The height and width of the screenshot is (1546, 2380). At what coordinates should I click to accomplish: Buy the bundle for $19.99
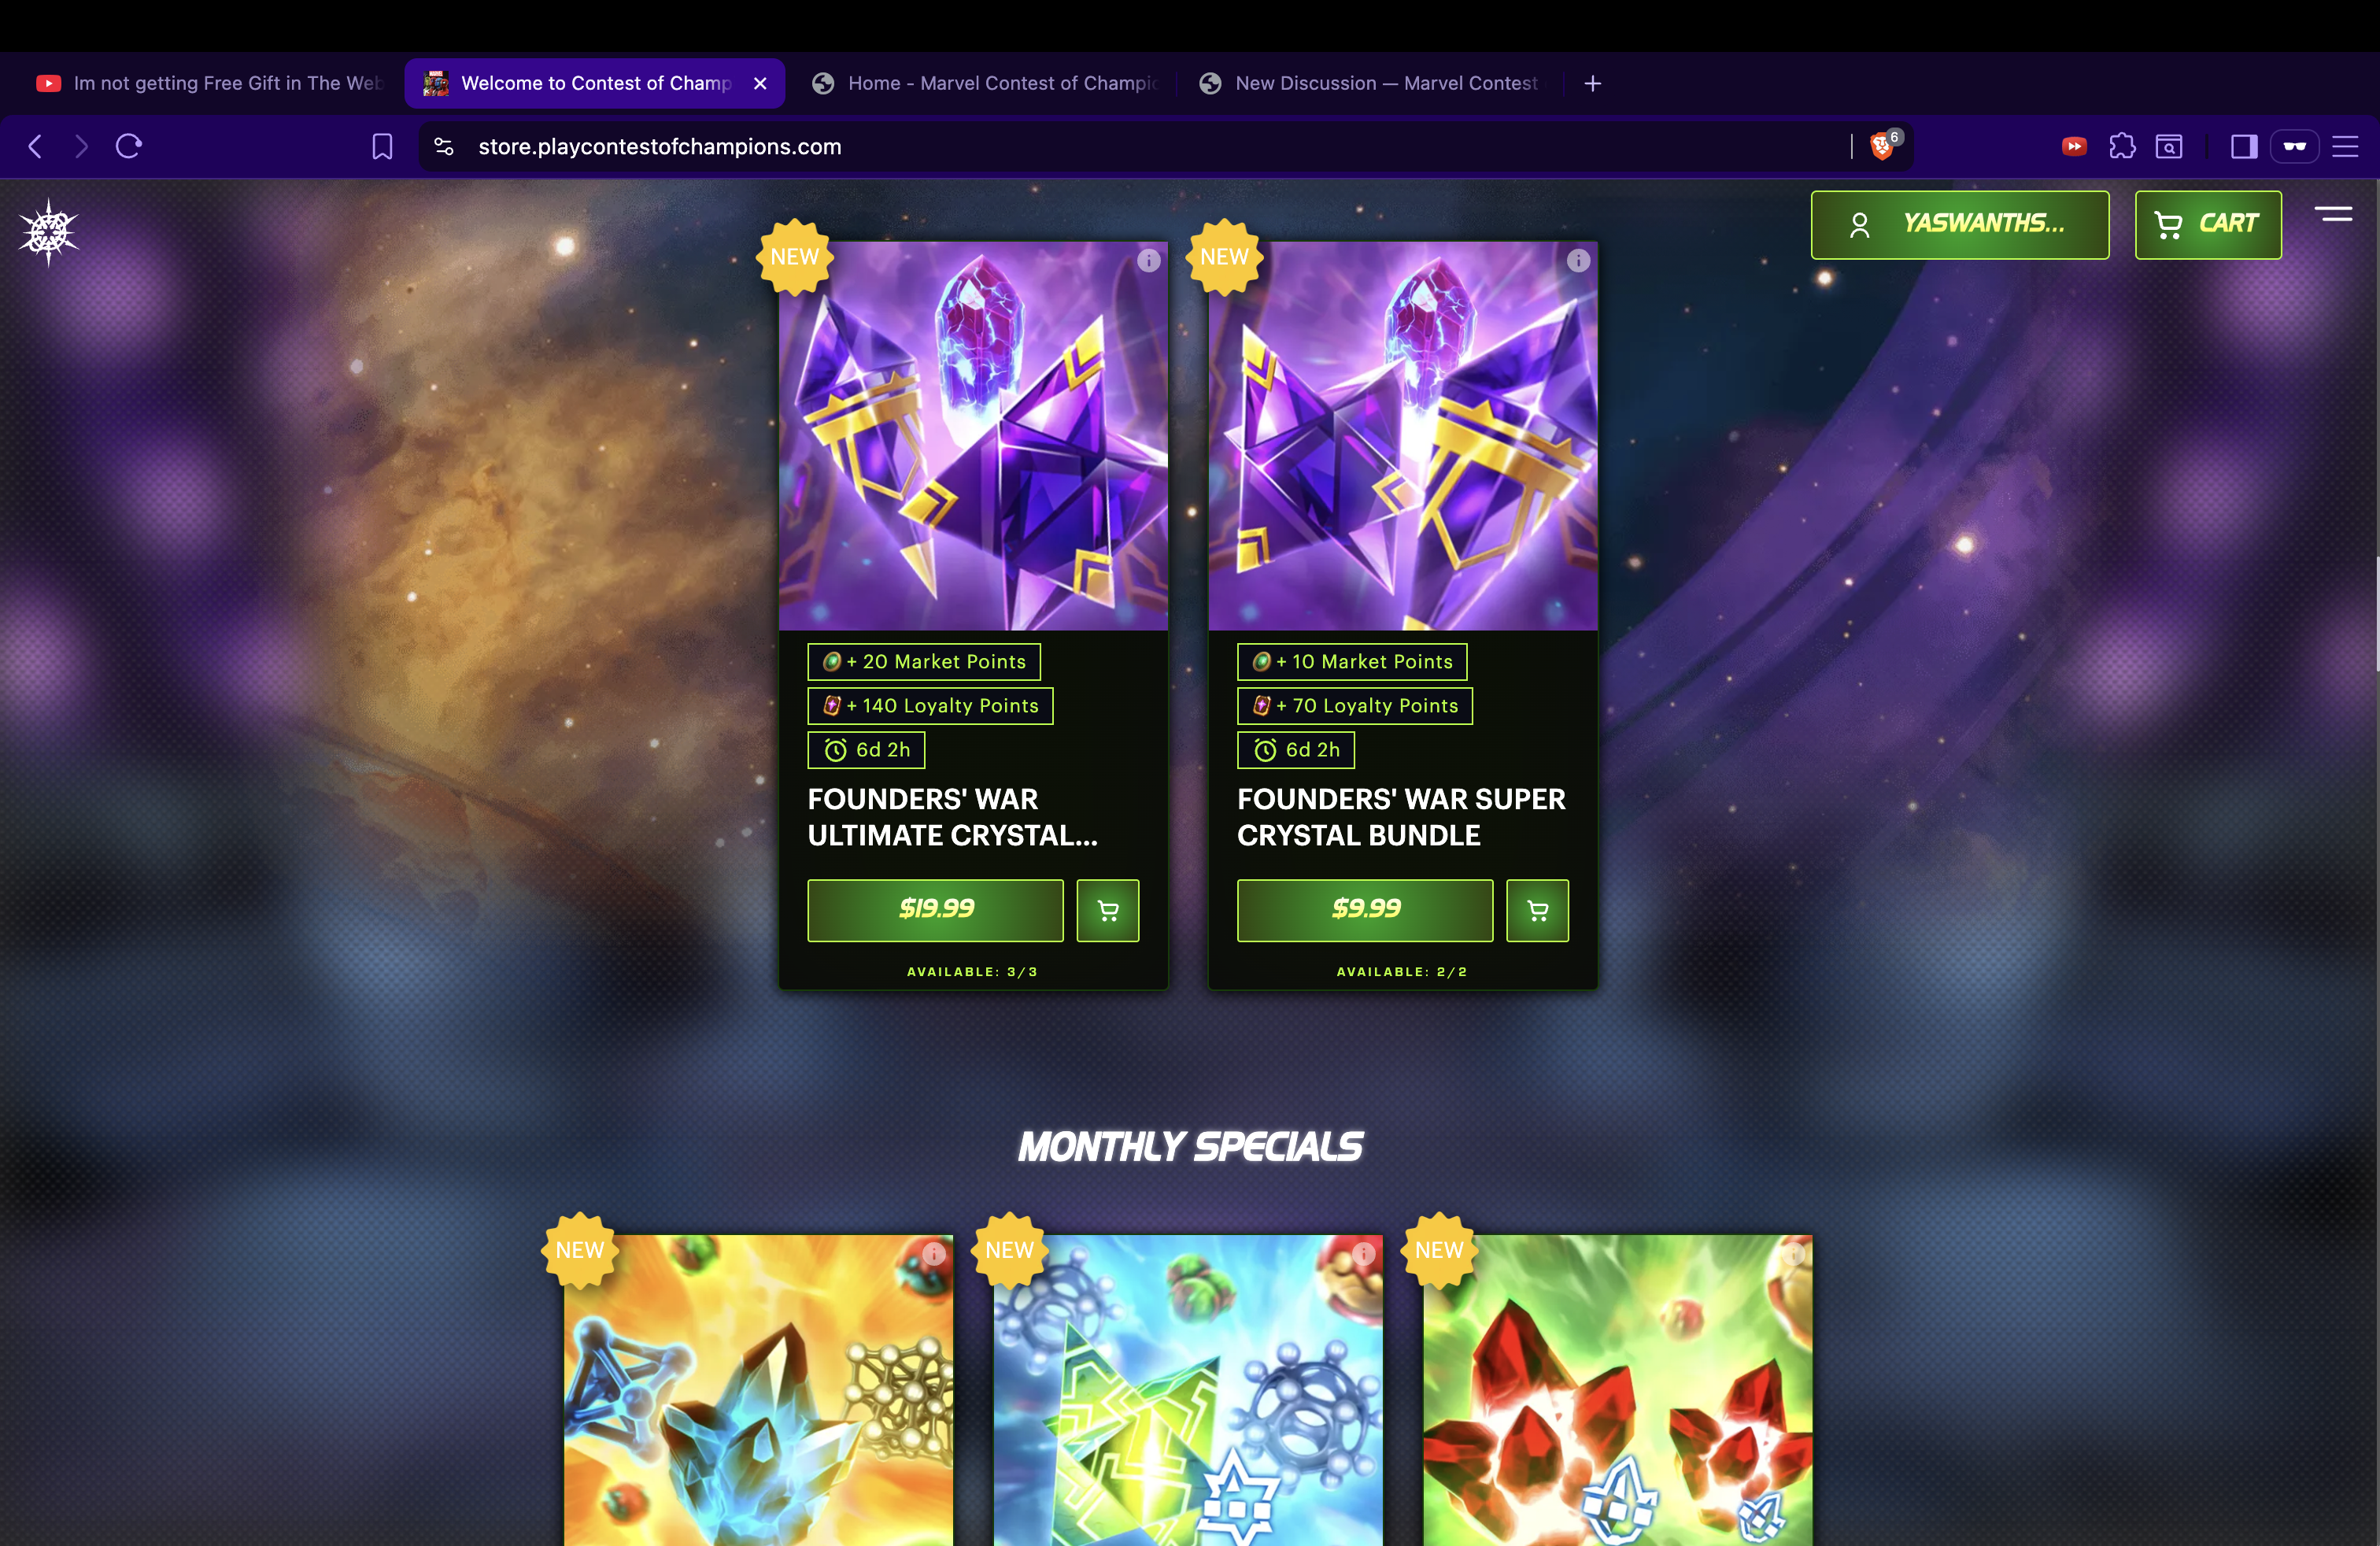pos(935,910)
